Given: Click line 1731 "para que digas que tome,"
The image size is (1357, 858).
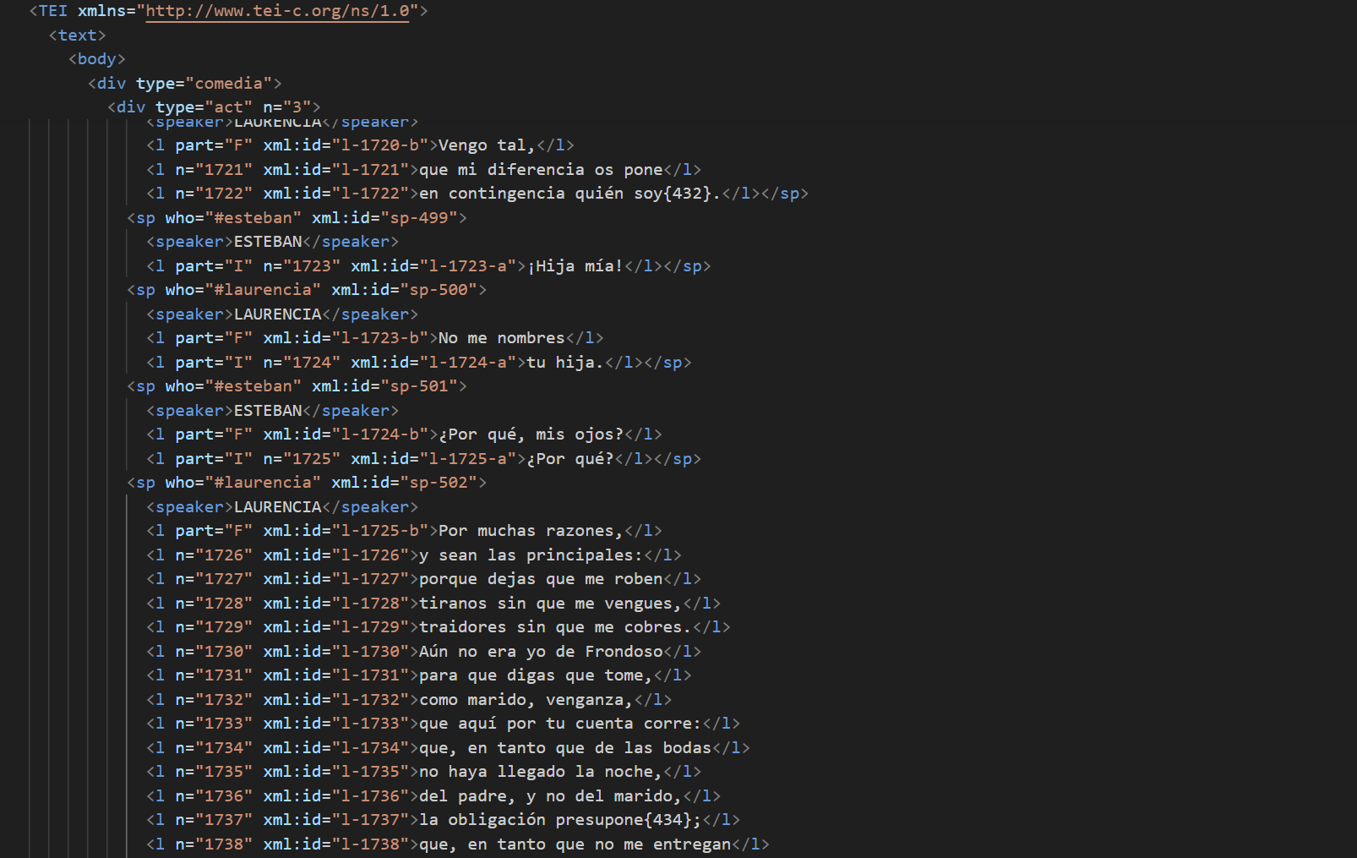Looking at the screenshot, I should 419,675.
